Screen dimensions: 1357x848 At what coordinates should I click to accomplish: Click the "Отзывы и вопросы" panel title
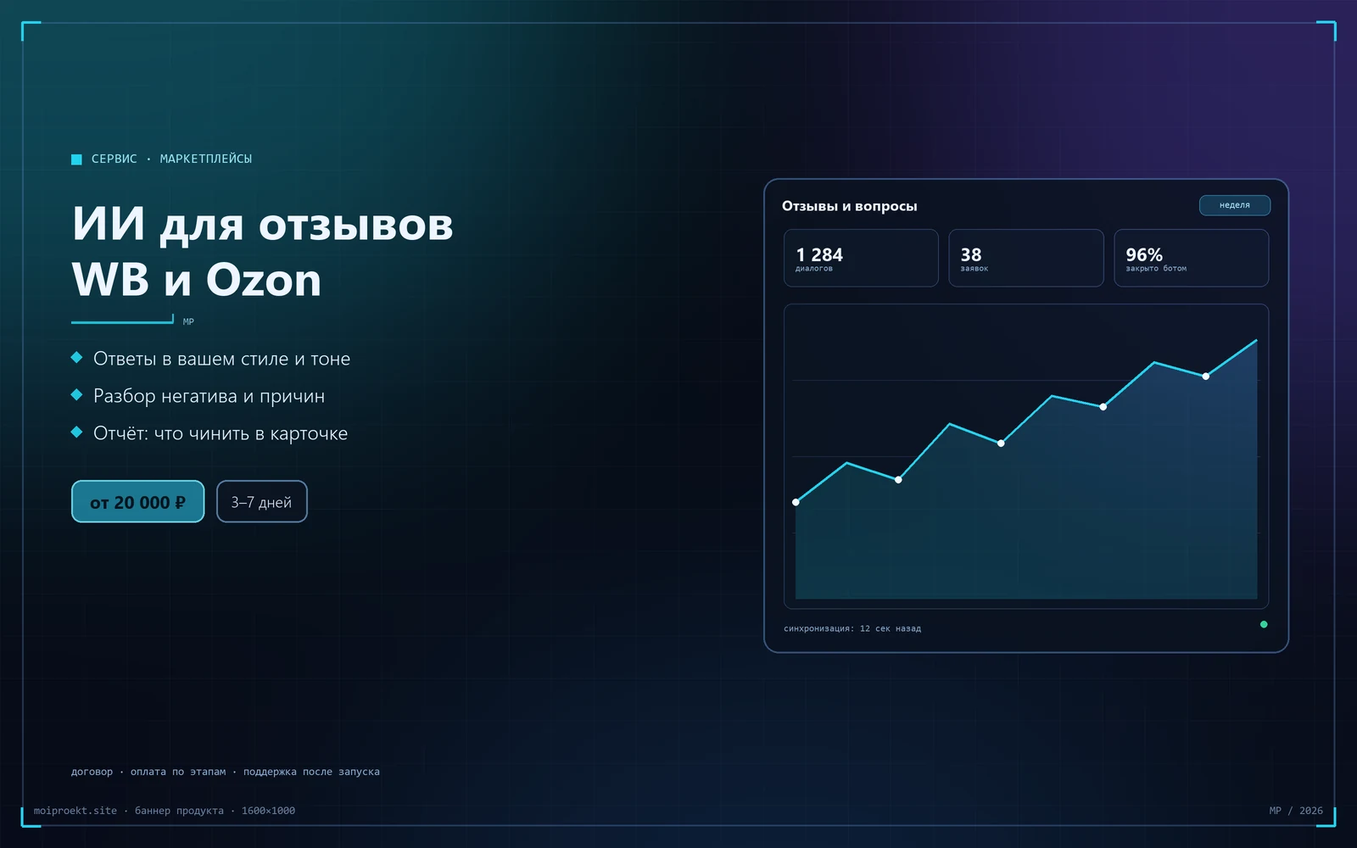(x=849, y=206)
